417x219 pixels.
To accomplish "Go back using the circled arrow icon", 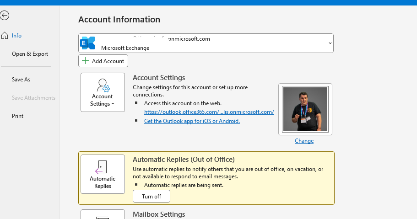I will pos(4,16).
